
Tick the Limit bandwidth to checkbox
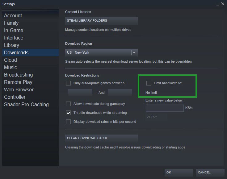pos(149,83)
